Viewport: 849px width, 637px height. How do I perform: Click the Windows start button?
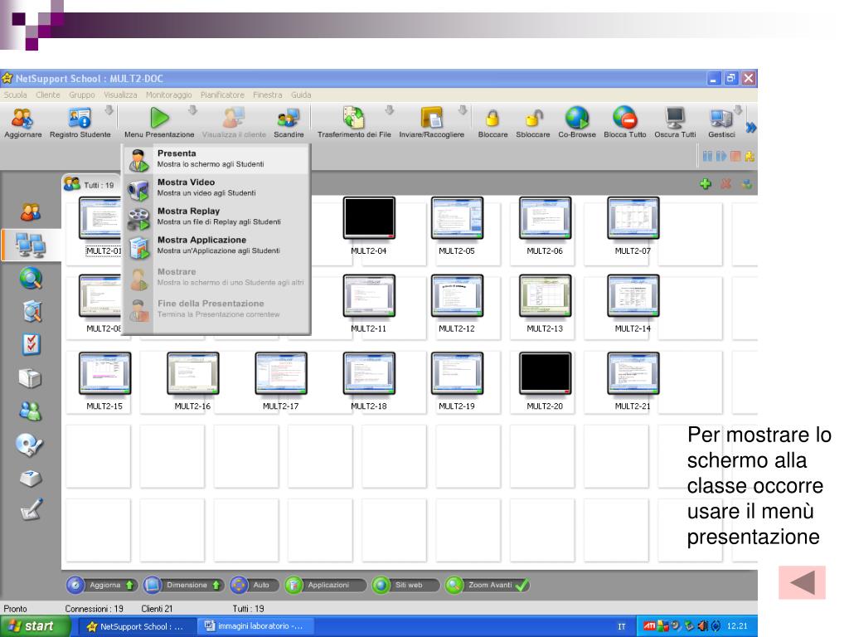(35, 626)
